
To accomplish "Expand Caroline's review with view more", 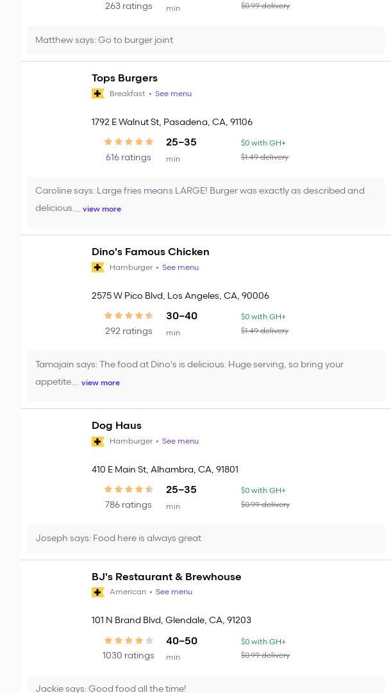I will tap(102, 209).
